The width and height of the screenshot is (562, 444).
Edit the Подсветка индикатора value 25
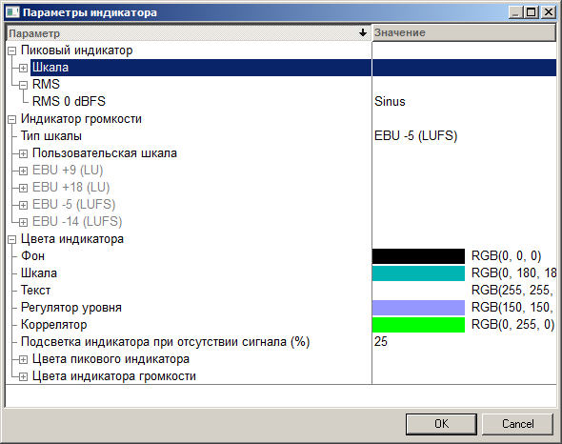381,341
